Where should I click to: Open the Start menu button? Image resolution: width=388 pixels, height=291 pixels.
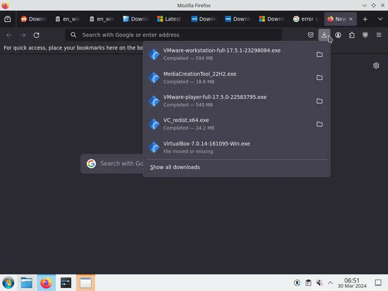(8, 283)
